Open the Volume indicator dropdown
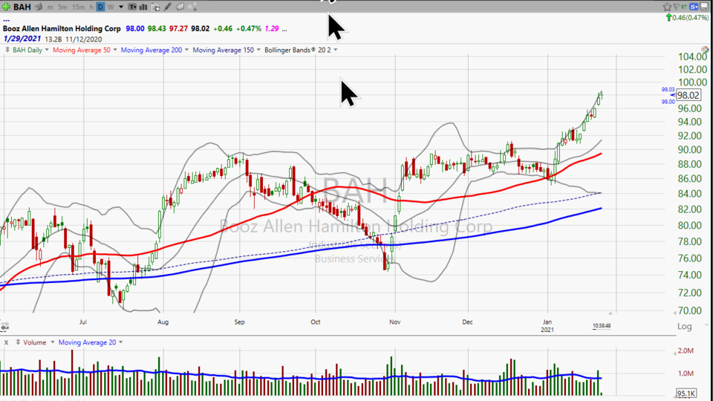The width and height of the screenshot is (713, 401). (x=52, y=342)
